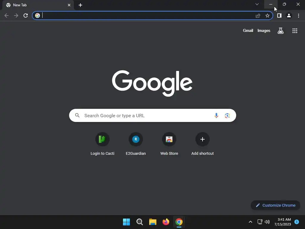Image resolution: width=305 pixels, height=229 pixels.
Task: Open the Windows Start menu
Action: [126, 222]
